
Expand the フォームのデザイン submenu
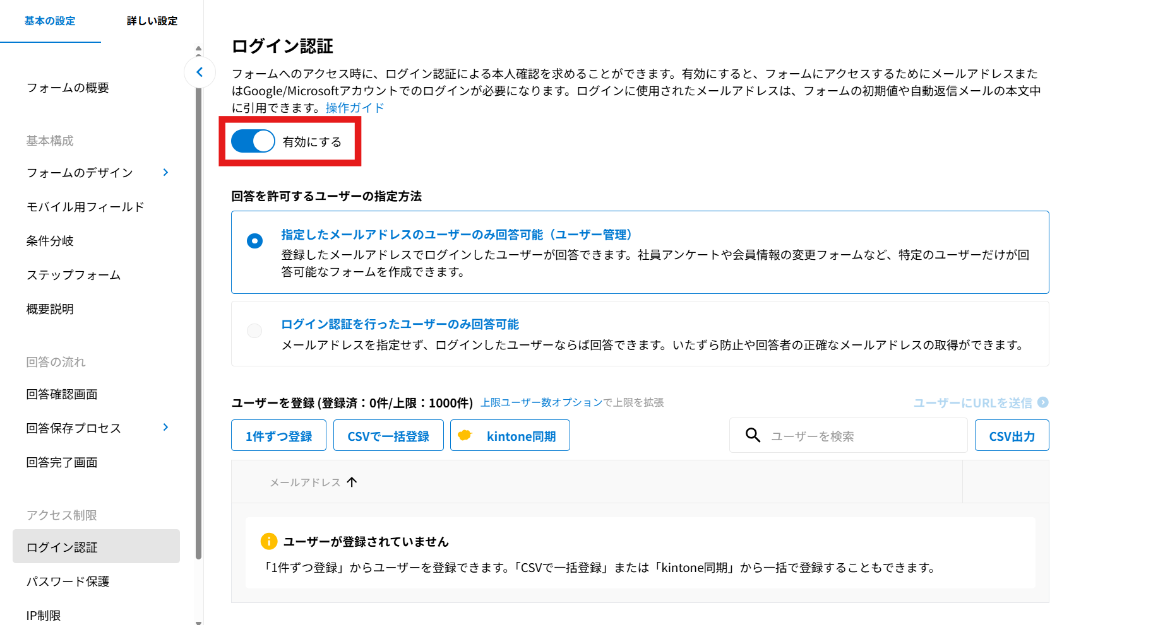(165, 172)
